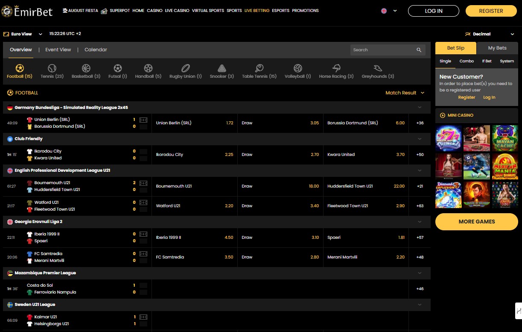Open +50 more markets for Ikorodou City match

[420, 155]
